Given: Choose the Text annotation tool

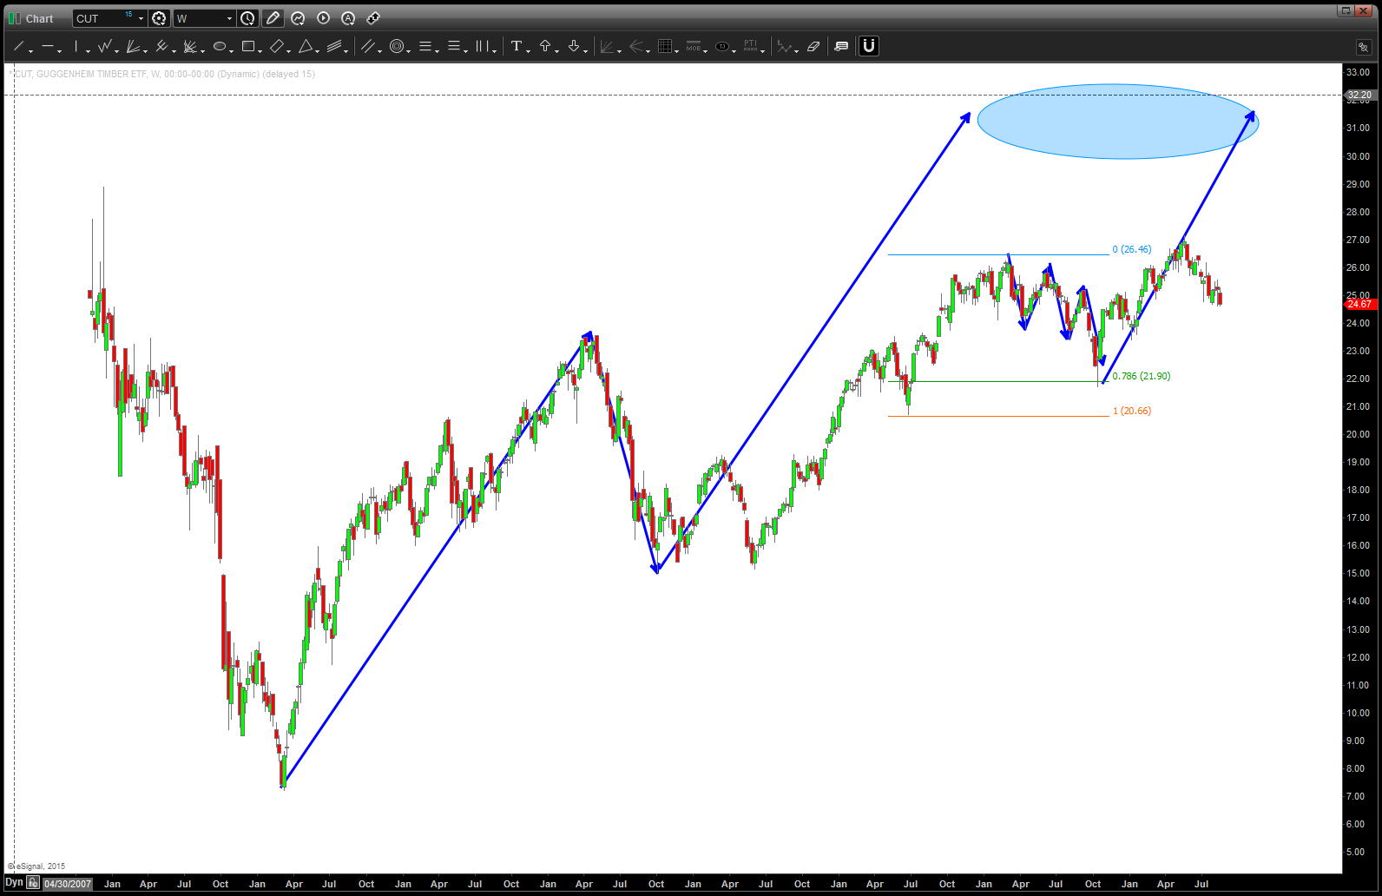Looking at the screenshot, I should point(517,47).
